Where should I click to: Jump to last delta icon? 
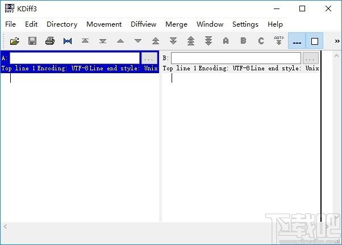(x=103, y=41)
